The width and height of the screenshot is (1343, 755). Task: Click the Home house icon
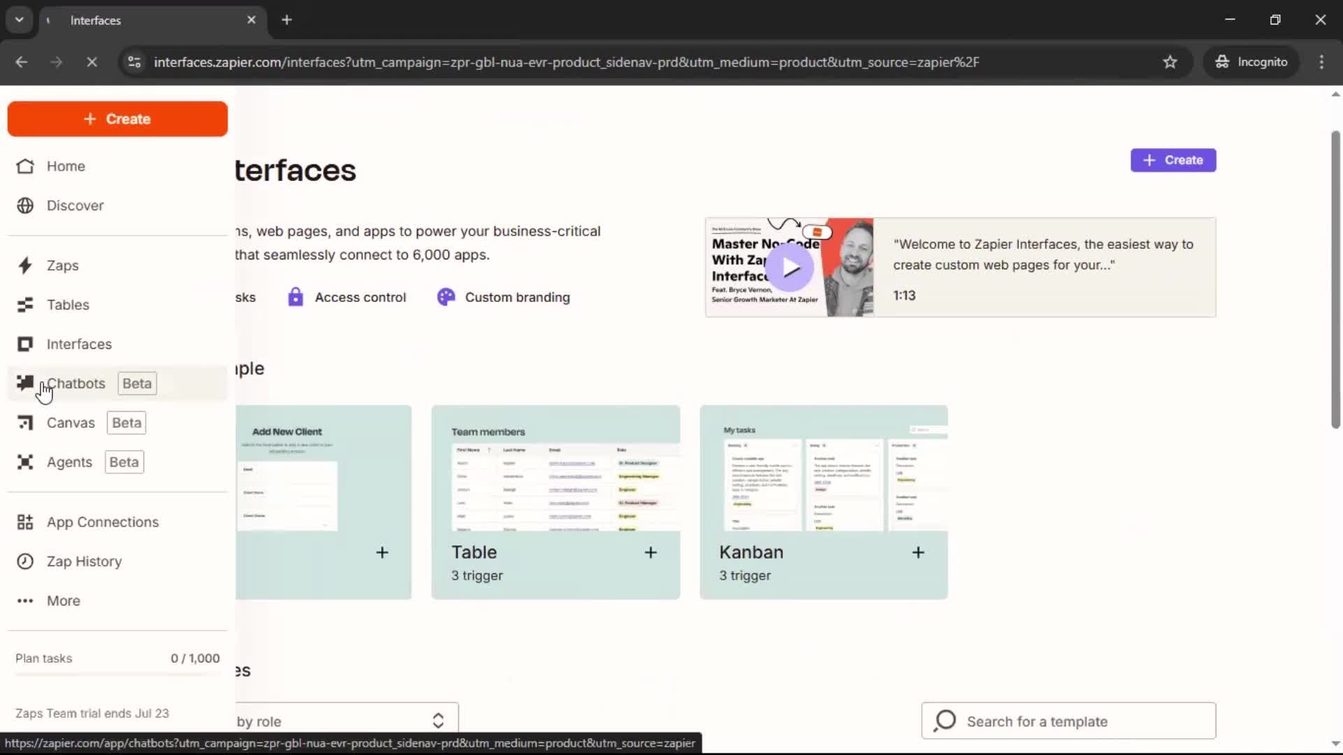(25, 166)
